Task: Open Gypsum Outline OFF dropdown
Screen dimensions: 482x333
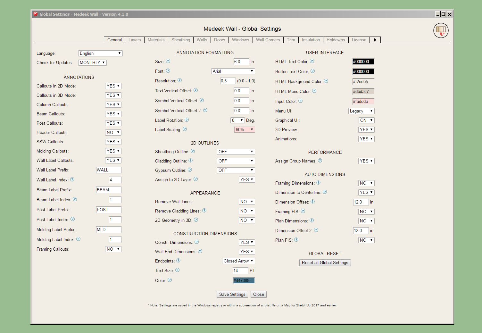Action: click(x=236, y=170)
